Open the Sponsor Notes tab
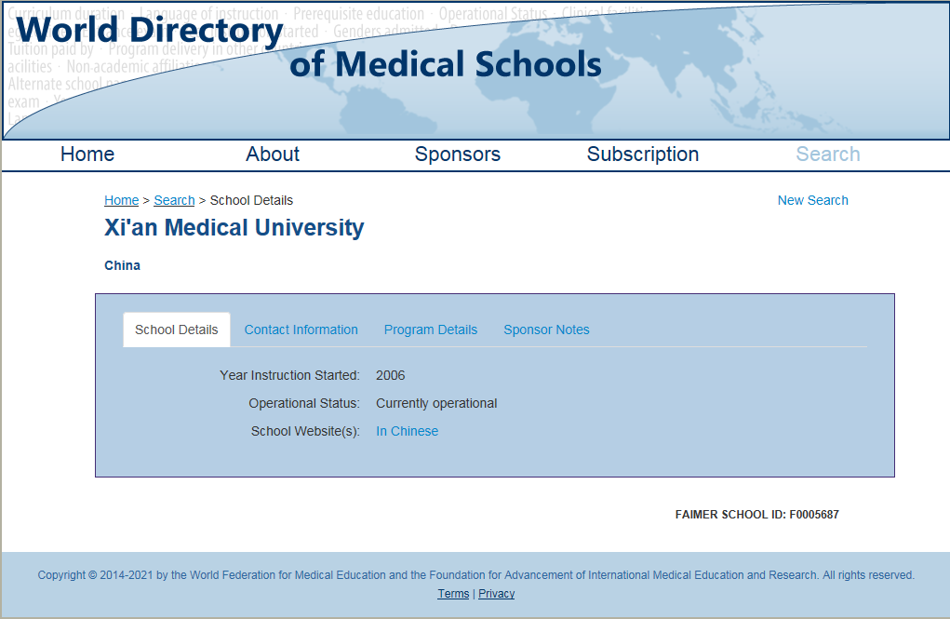950x619 pixels. [x=546, y=330]
